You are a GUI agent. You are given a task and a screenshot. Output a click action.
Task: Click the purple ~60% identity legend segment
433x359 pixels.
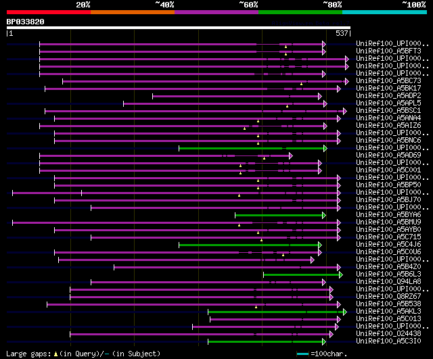[216, 12]
